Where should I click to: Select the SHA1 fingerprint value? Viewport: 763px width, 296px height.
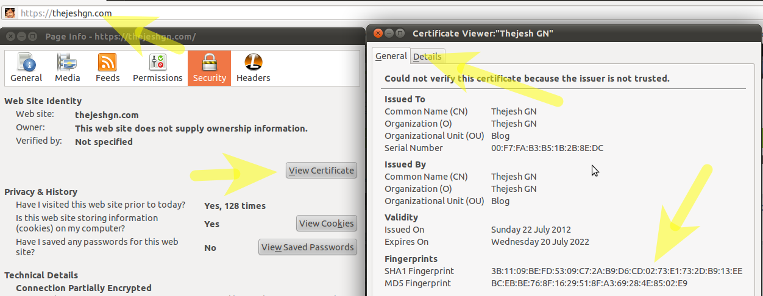[x=617, y=271]
